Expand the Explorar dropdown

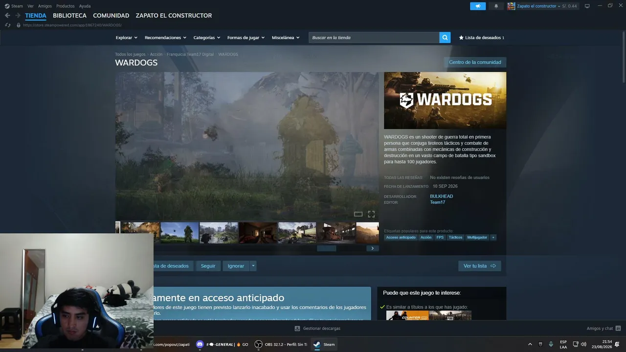[127, 38]
